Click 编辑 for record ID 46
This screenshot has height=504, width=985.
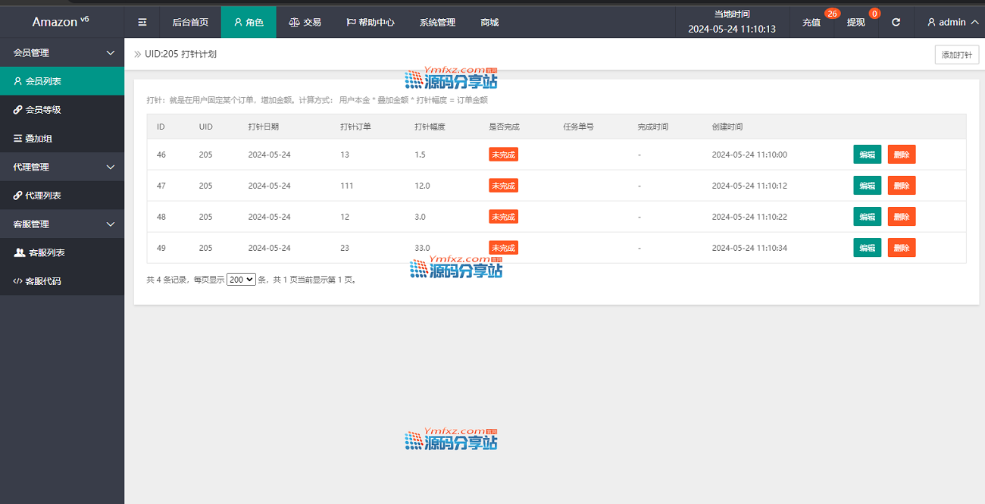pyautogui.click(x=867, y=155)
